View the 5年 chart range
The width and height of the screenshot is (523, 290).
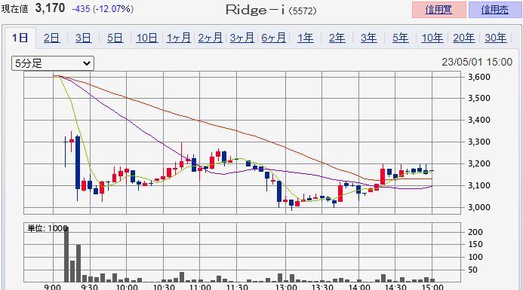400,38
